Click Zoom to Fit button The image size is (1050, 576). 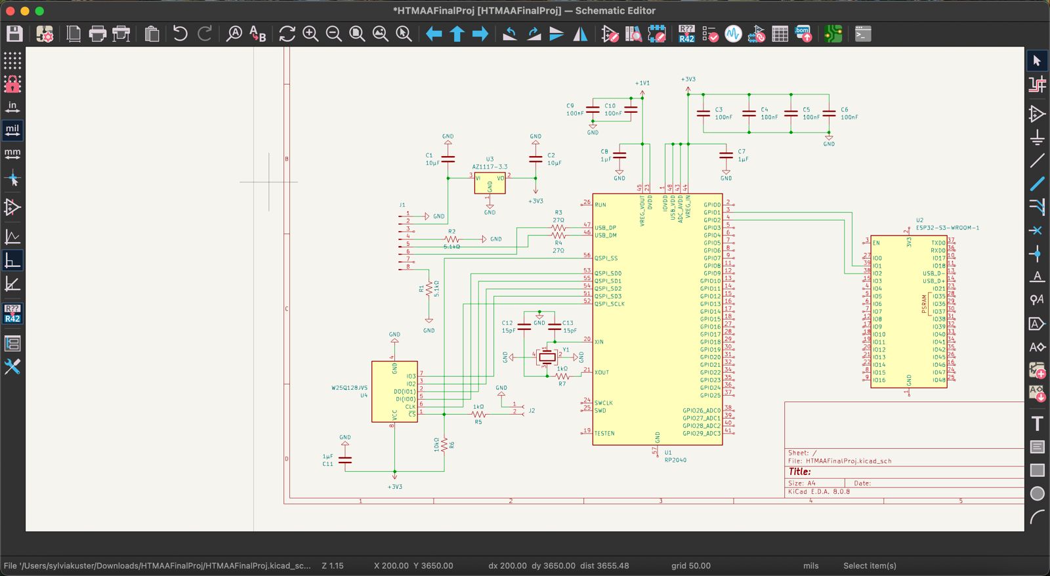[x=357, y=34]
